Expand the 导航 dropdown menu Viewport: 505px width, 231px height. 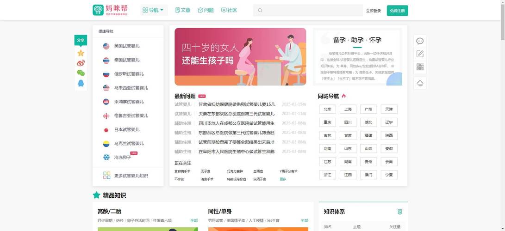(x=154, y=10)
